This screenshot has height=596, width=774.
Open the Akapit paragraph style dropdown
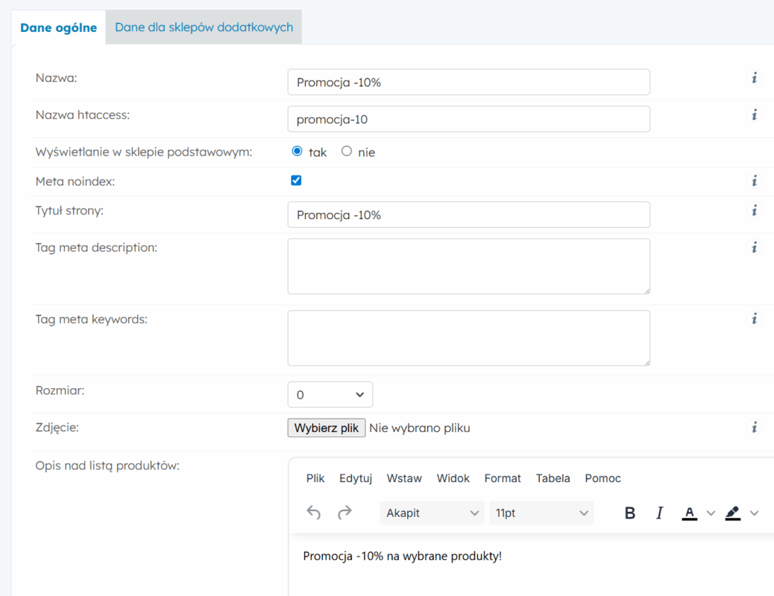(x=432, y=513)
